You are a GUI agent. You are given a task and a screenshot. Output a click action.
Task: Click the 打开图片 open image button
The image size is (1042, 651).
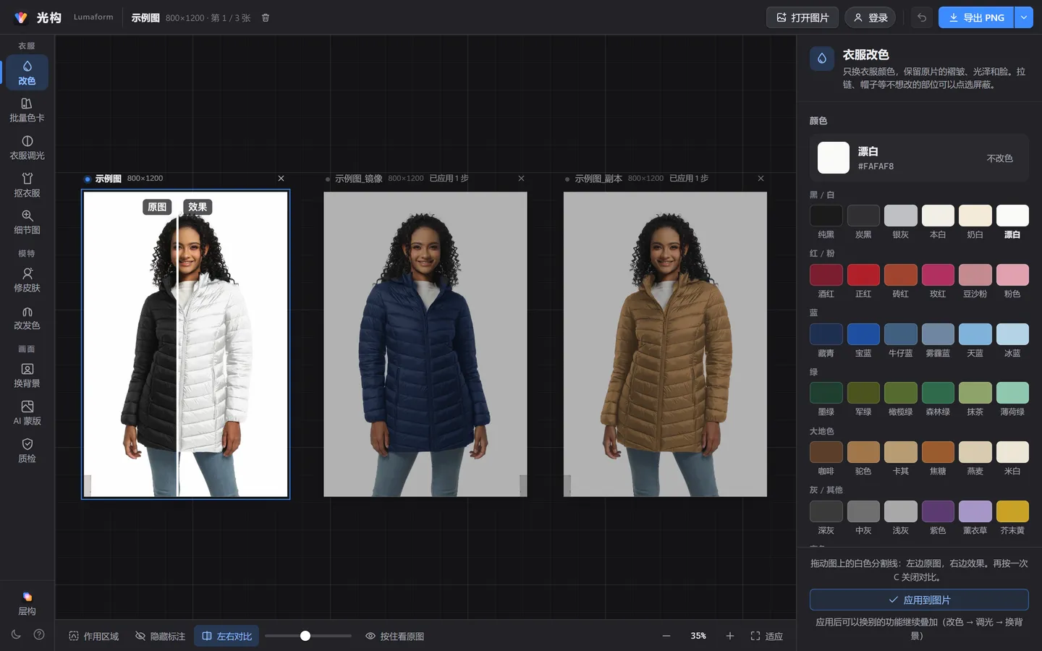point(802,17)
